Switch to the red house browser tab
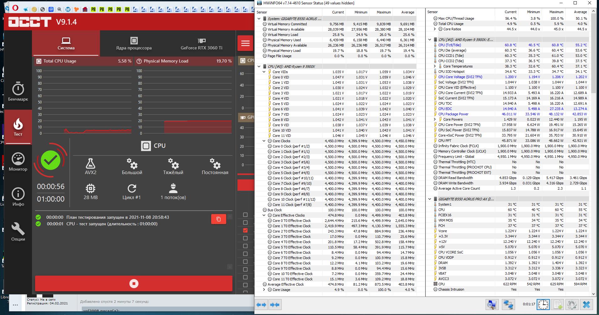Image resolution: width=599 pixels, height=315 pixels. (x=85, y=9)
